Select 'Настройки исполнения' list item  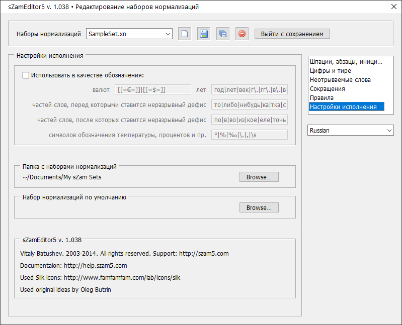click(x=343, y=107)
